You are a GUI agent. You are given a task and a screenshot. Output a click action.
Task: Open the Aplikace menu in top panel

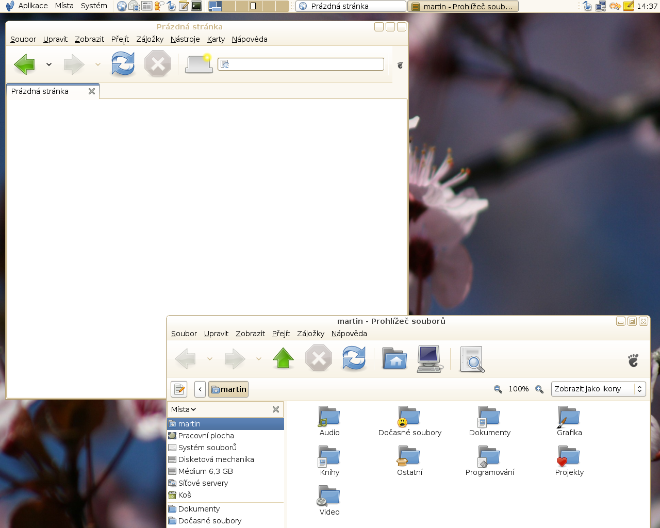[x=32, y=6]
